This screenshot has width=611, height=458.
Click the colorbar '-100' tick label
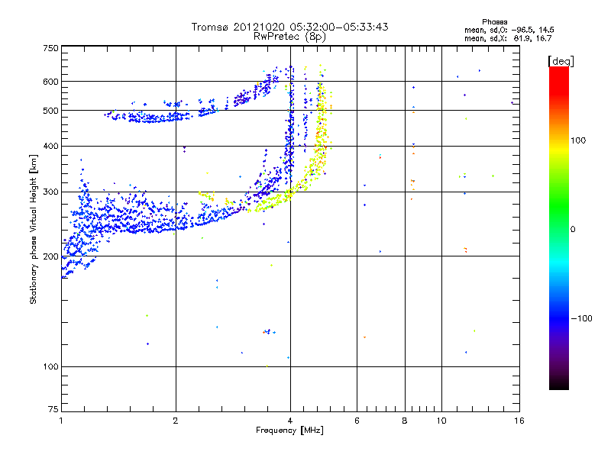click(x=581, y=318)
